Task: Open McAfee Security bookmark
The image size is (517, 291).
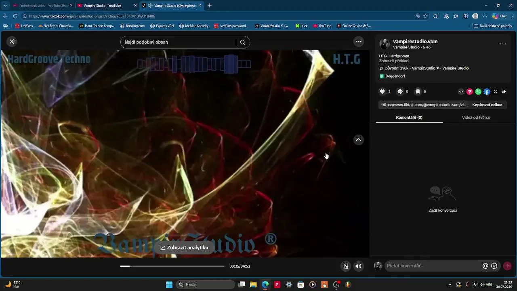Action: 194,26
